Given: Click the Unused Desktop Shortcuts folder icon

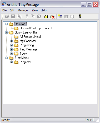Looking at the screenshot, I should 16,28.
